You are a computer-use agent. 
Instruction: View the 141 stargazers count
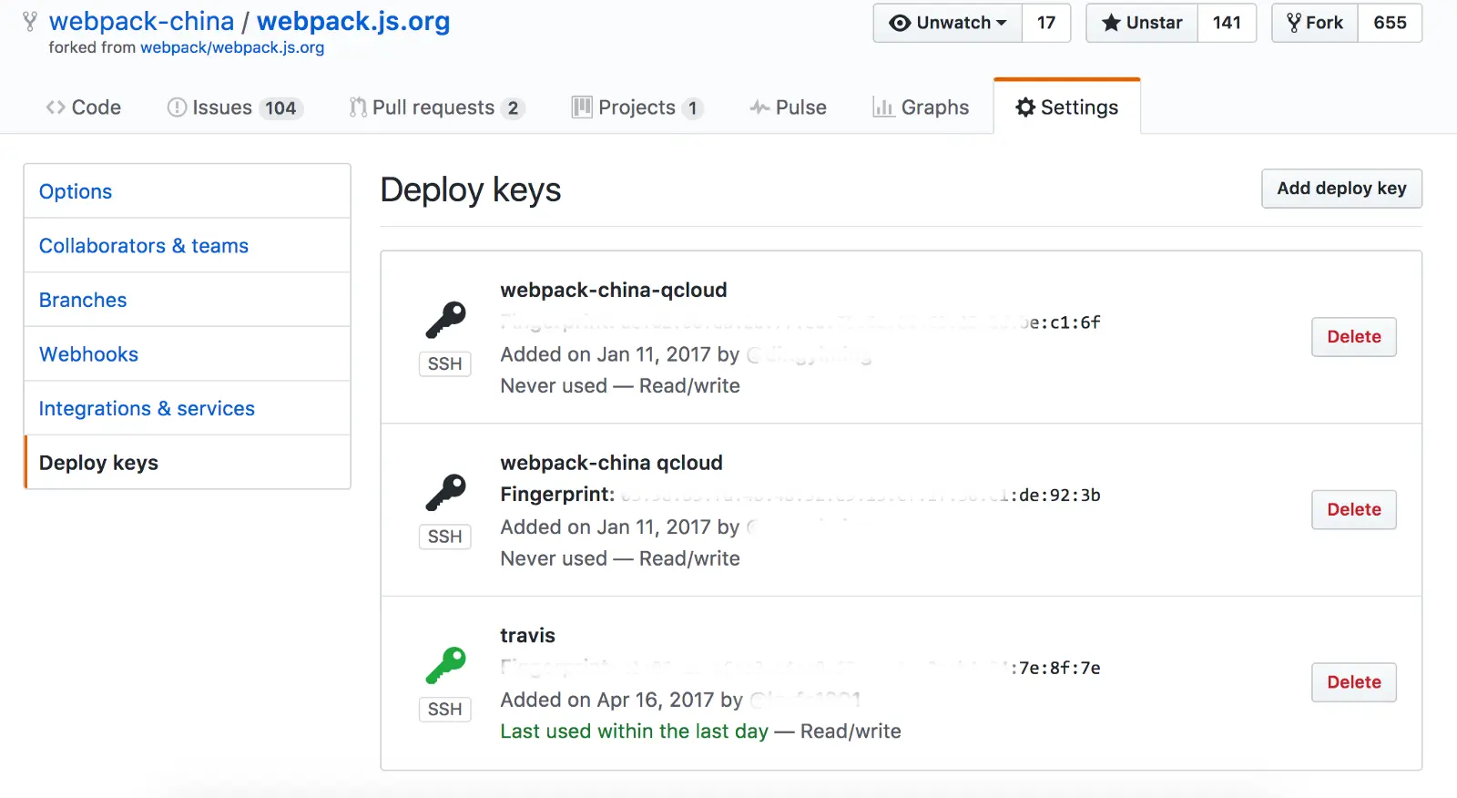1227,23
